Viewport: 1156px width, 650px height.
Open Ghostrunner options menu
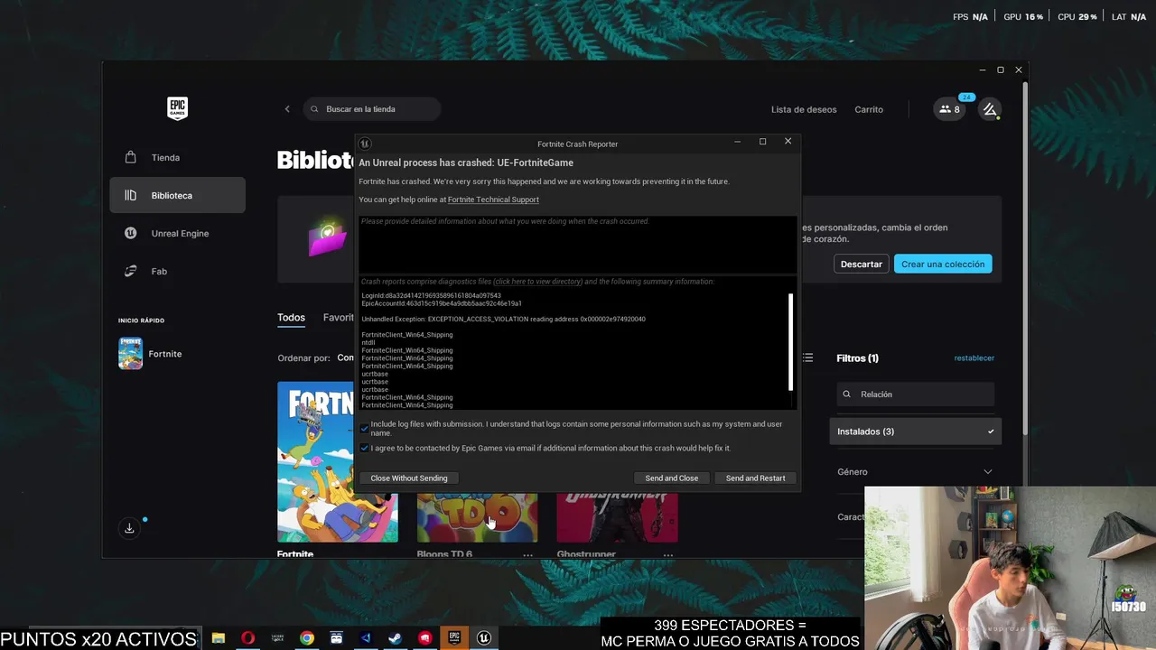click(668, 555)
